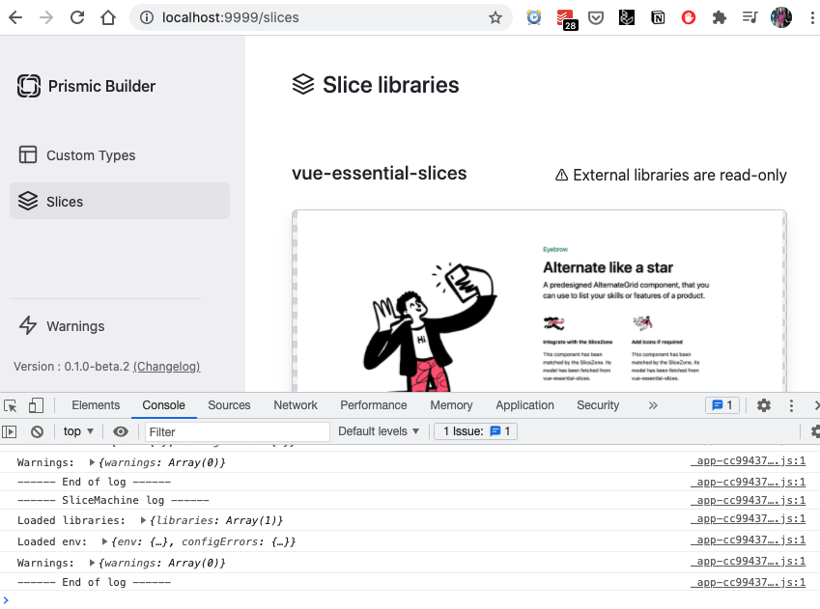Switch to the Sources tab

229,405
